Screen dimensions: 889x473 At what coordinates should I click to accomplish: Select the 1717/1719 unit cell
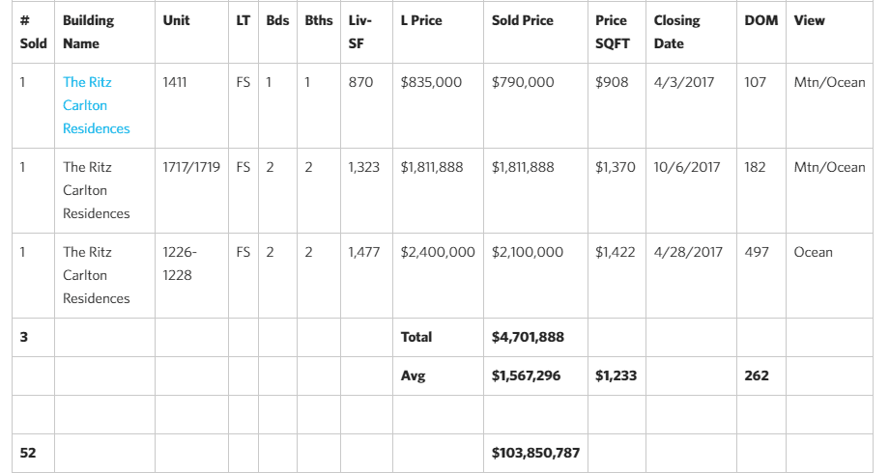point(191,167)
